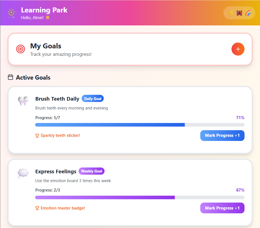Image resolution: width=260 pixels, height=228 pixels.
Task: Click the calendar icon beside Active Goals
Action: [x=10, y=77]
